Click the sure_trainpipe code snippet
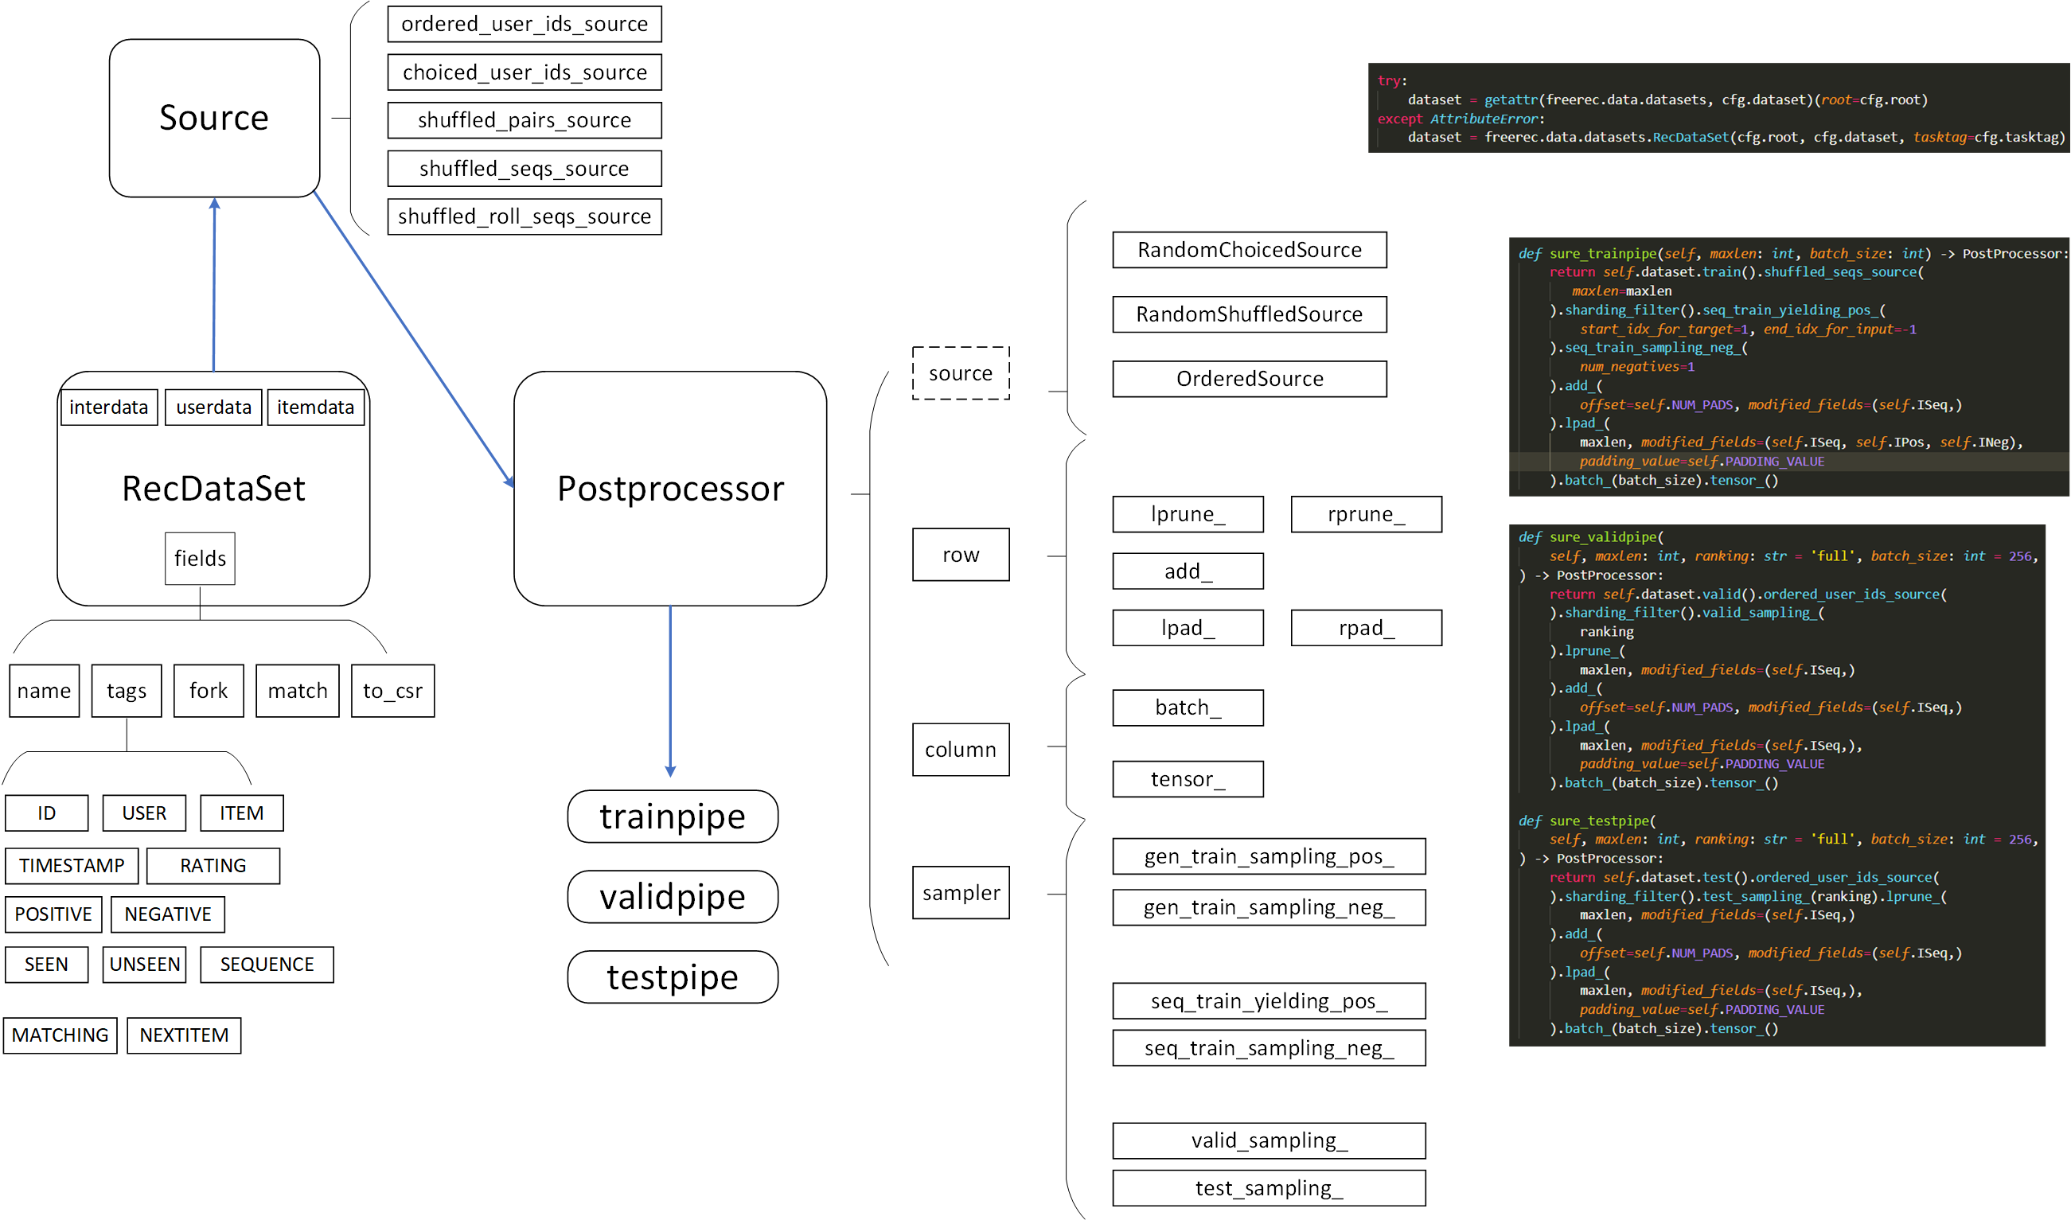The width and height of the screenshot is (2071, 1220). pyautogui.click(x=1788, y=367)
